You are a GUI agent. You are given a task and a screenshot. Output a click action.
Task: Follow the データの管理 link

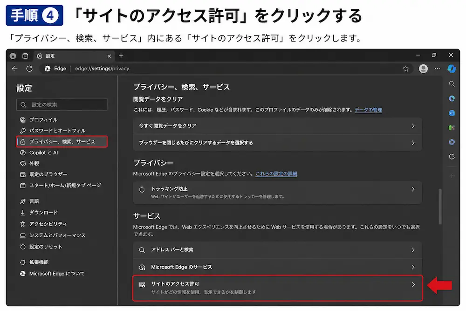368,110
